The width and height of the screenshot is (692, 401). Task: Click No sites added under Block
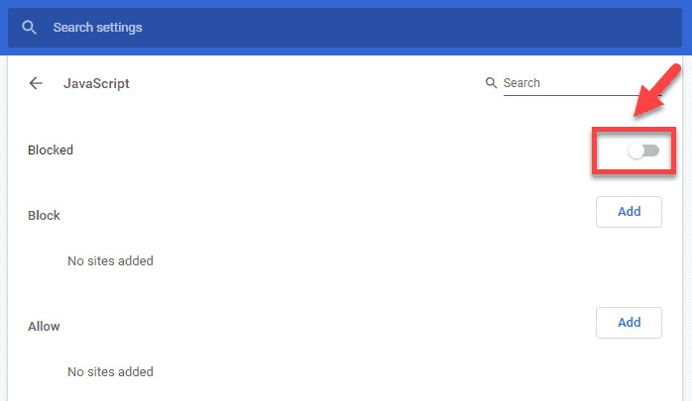coord(110,260)
